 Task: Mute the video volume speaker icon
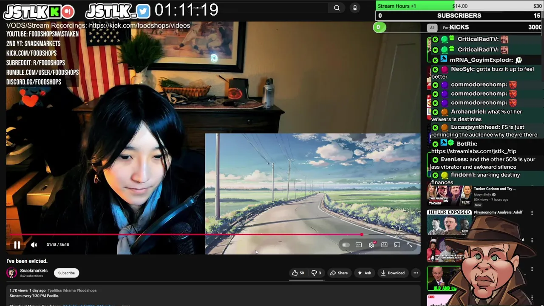34,245
